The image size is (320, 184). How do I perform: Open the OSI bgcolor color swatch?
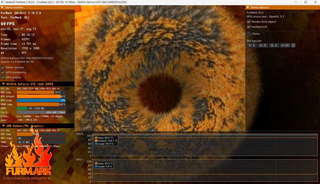(293, 45)
